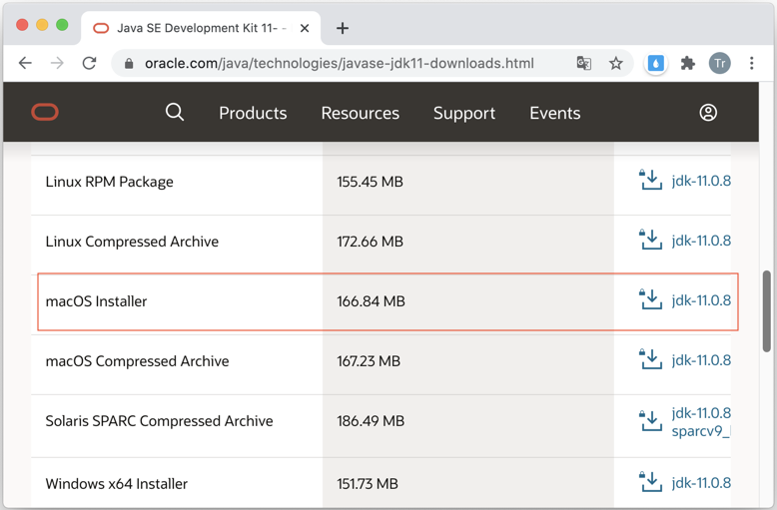The height and width of the screenshot is (510, 777).
Task: Click the Google Translate icon in address bar
Action: click(x=583, y=64)
